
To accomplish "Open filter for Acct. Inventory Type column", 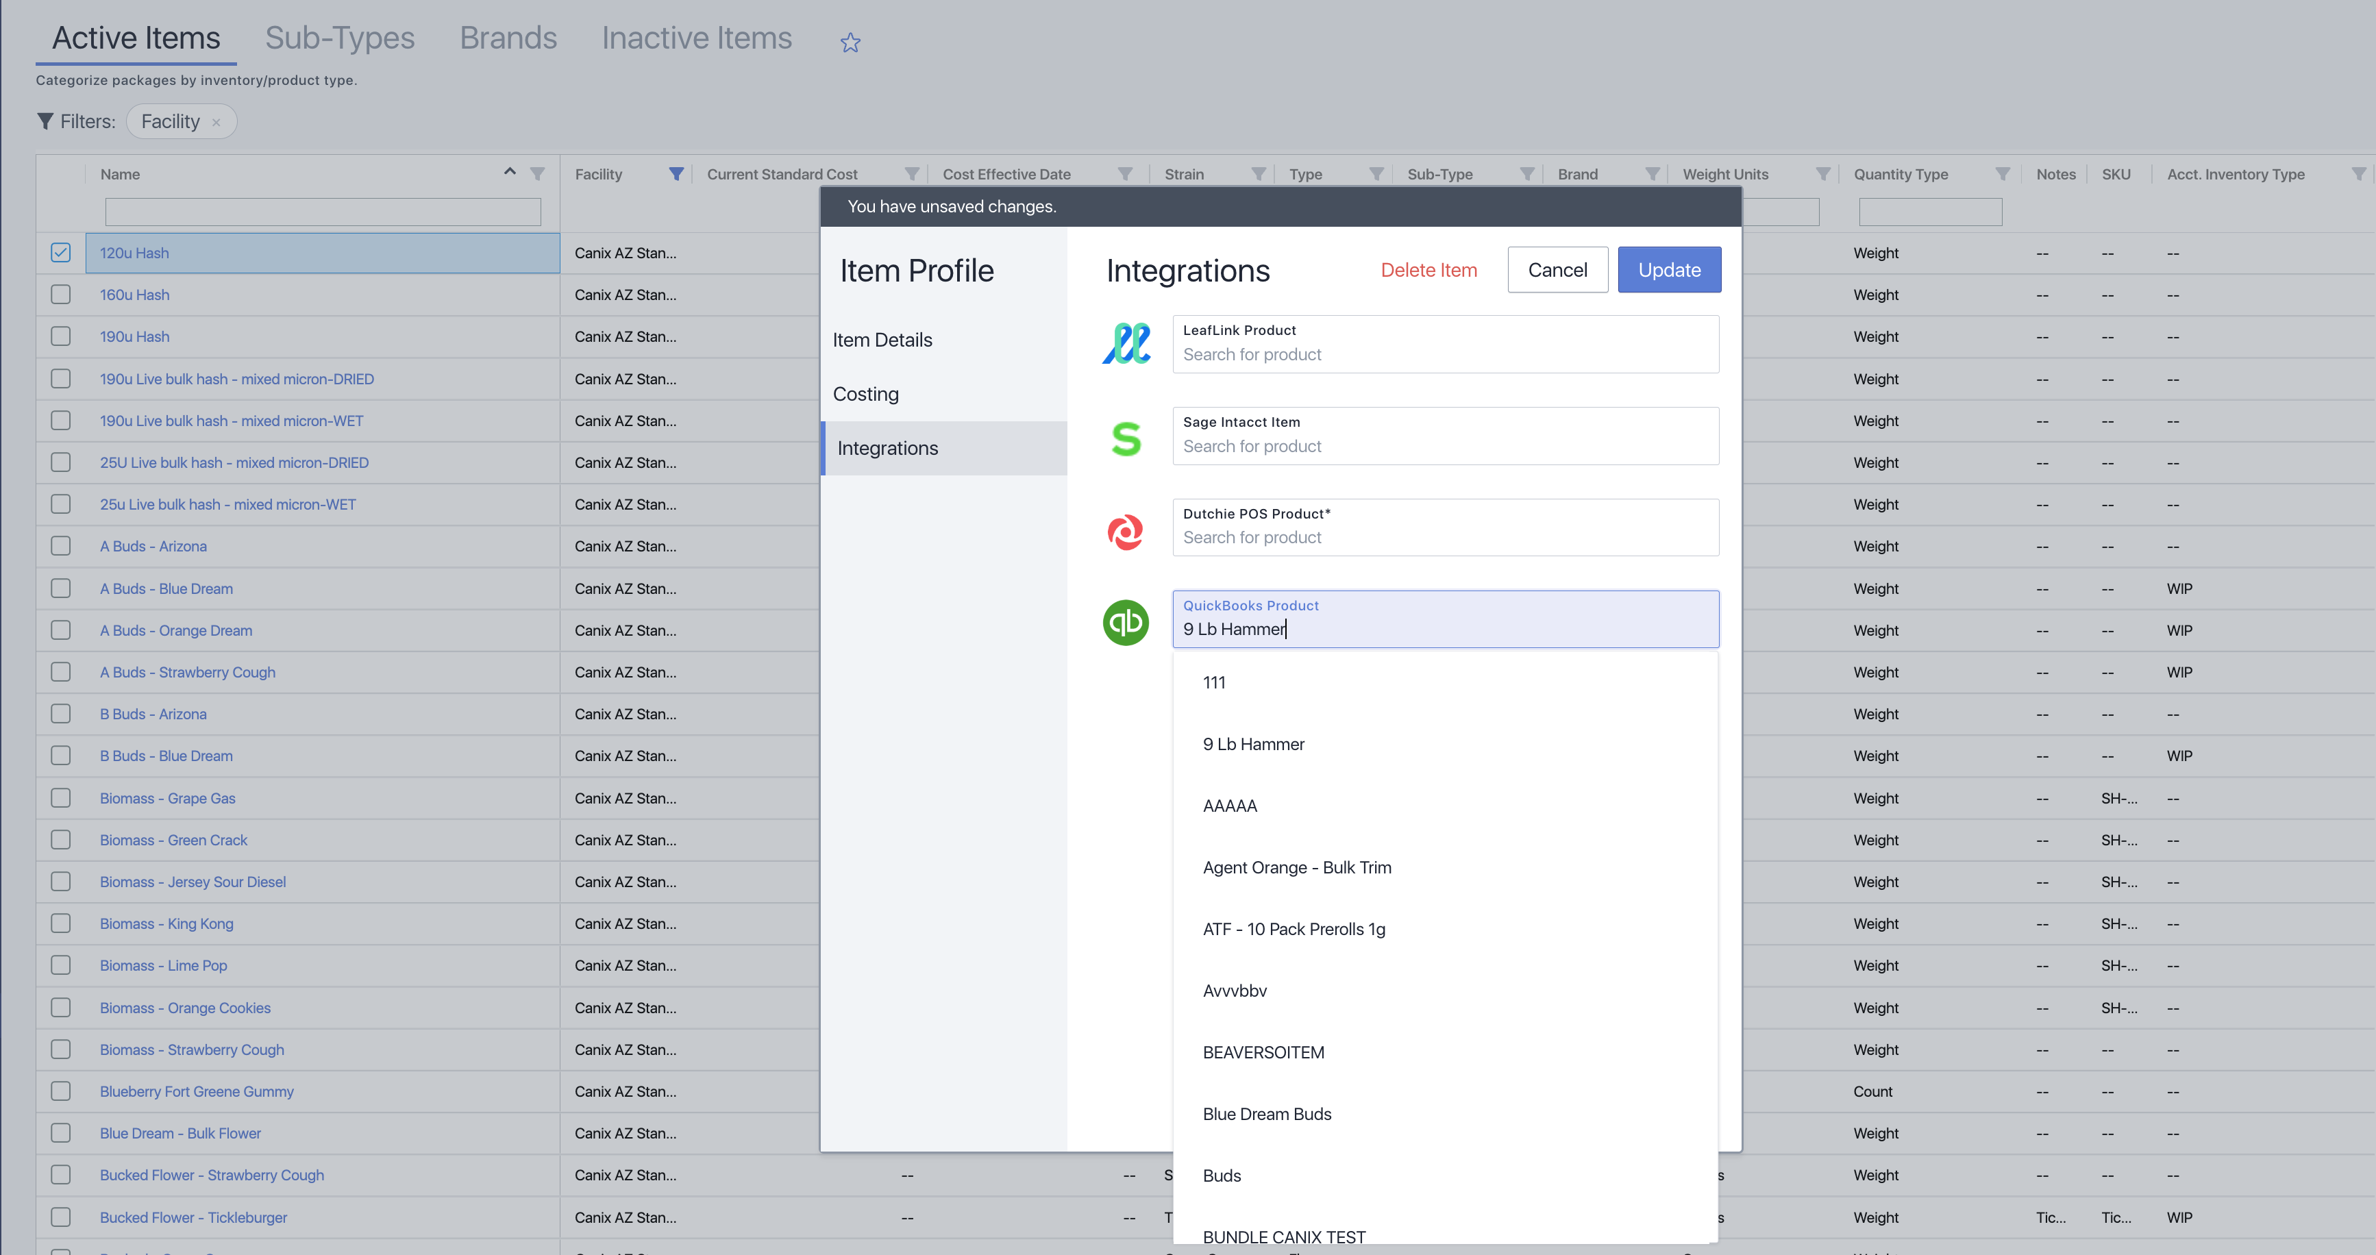I will 2360,173.
